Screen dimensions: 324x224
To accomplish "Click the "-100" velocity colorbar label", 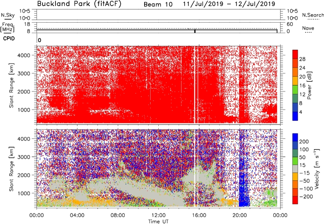I will (x=306, y=189).
